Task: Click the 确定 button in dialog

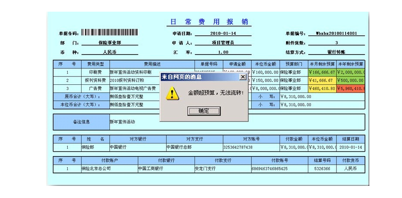Action: click(204, 111)
